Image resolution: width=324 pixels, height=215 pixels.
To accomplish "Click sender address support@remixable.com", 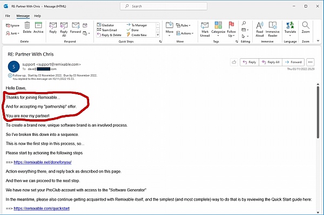I will pos(58,64).
